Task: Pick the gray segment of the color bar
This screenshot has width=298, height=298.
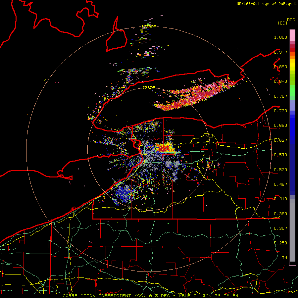Action: (x=292, y=230)
